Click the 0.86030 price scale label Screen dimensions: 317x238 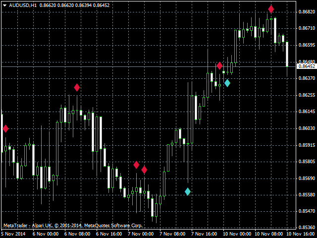point(307,128)
